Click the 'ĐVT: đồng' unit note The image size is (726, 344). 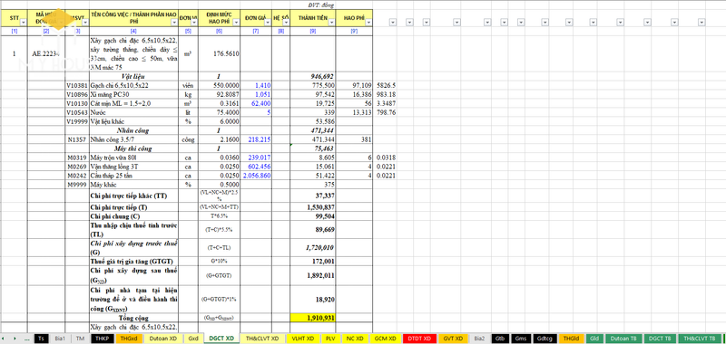point(320,5)
